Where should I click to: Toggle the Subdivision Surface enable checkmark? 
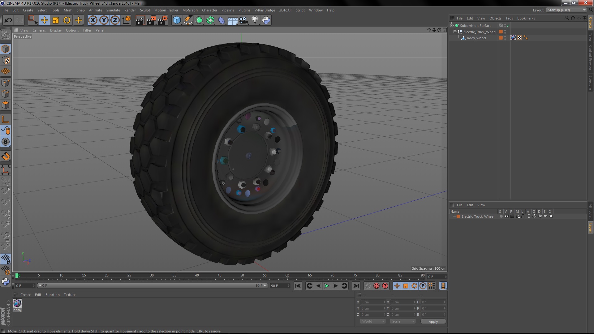(508, 26)
